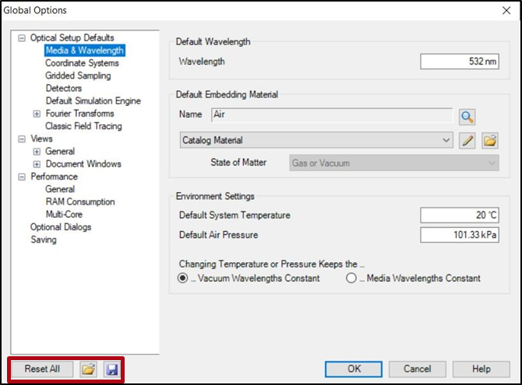The height and width of the screenshot is (385, 522).
Task: Open the Catalog Material dropdown
Action: click(x=315, y=141)
